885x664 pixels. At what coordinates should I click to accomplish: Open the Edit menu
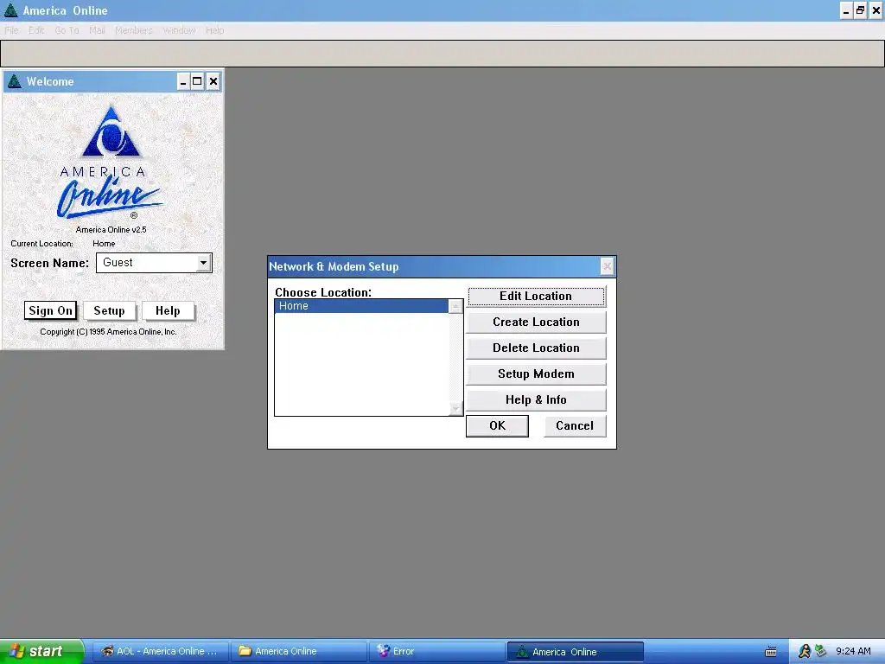(36, 30)
